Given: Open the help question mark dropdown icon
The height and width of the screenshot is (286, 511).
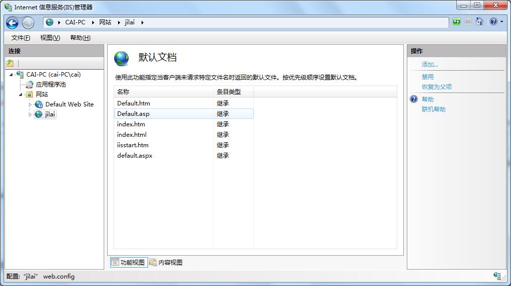Looking at the screenshot, I should tap(494, 22).
